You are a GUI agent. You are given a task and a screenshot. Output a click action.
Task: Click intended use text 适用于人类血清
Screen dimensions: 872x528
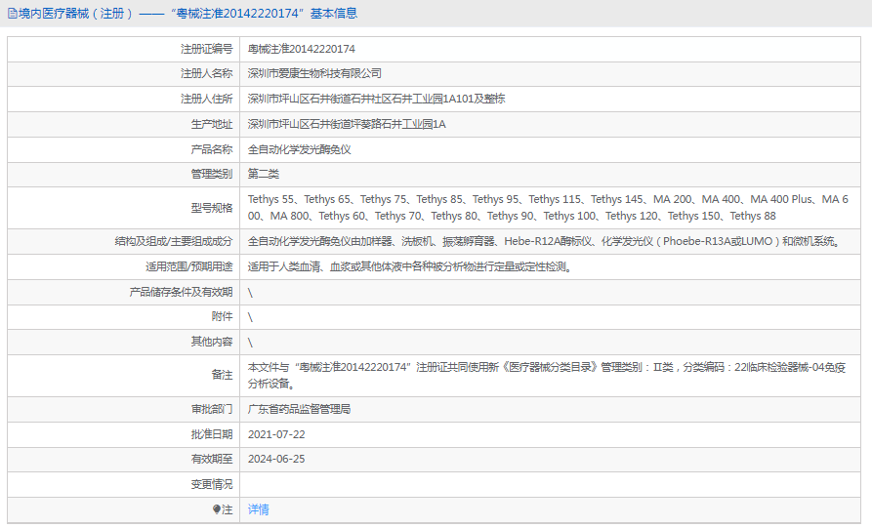pos(410,266)
